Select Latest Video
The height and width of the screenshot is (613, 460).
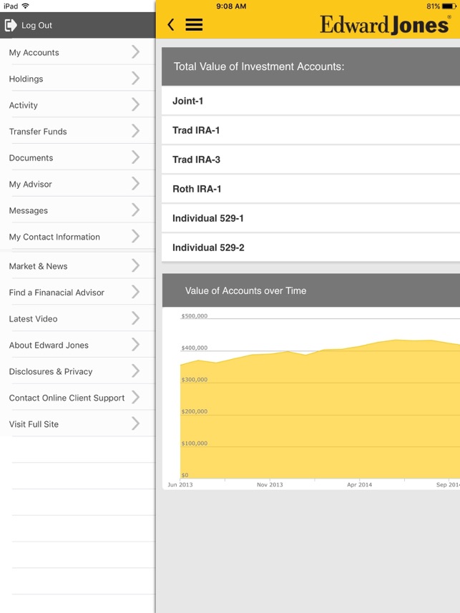(77, 318)
